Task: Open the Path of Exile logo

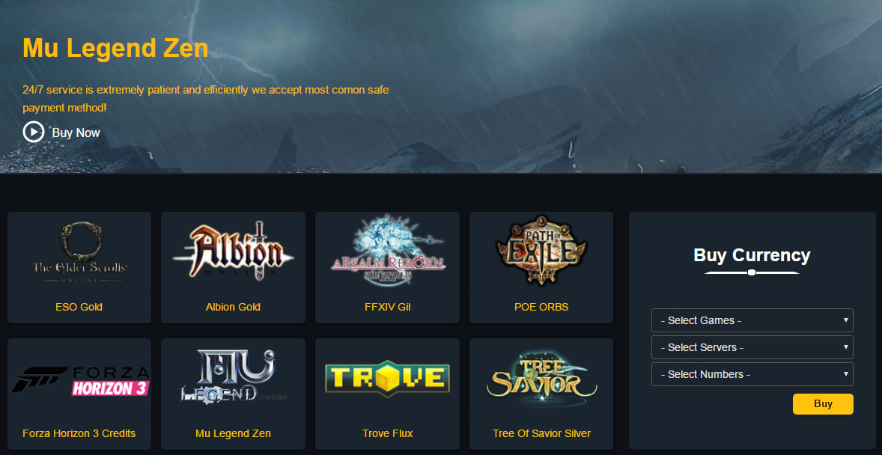Action: pos(541,250)
